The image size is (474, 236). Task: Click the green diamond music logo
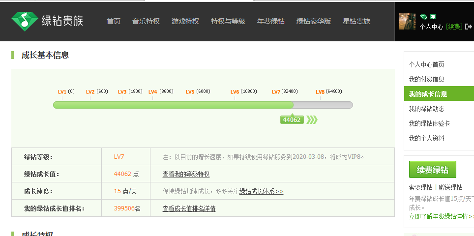(25, 21)
